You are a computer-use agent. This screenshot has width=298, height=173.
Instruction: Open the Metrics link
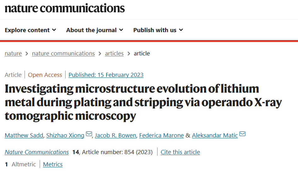point(53,164)
